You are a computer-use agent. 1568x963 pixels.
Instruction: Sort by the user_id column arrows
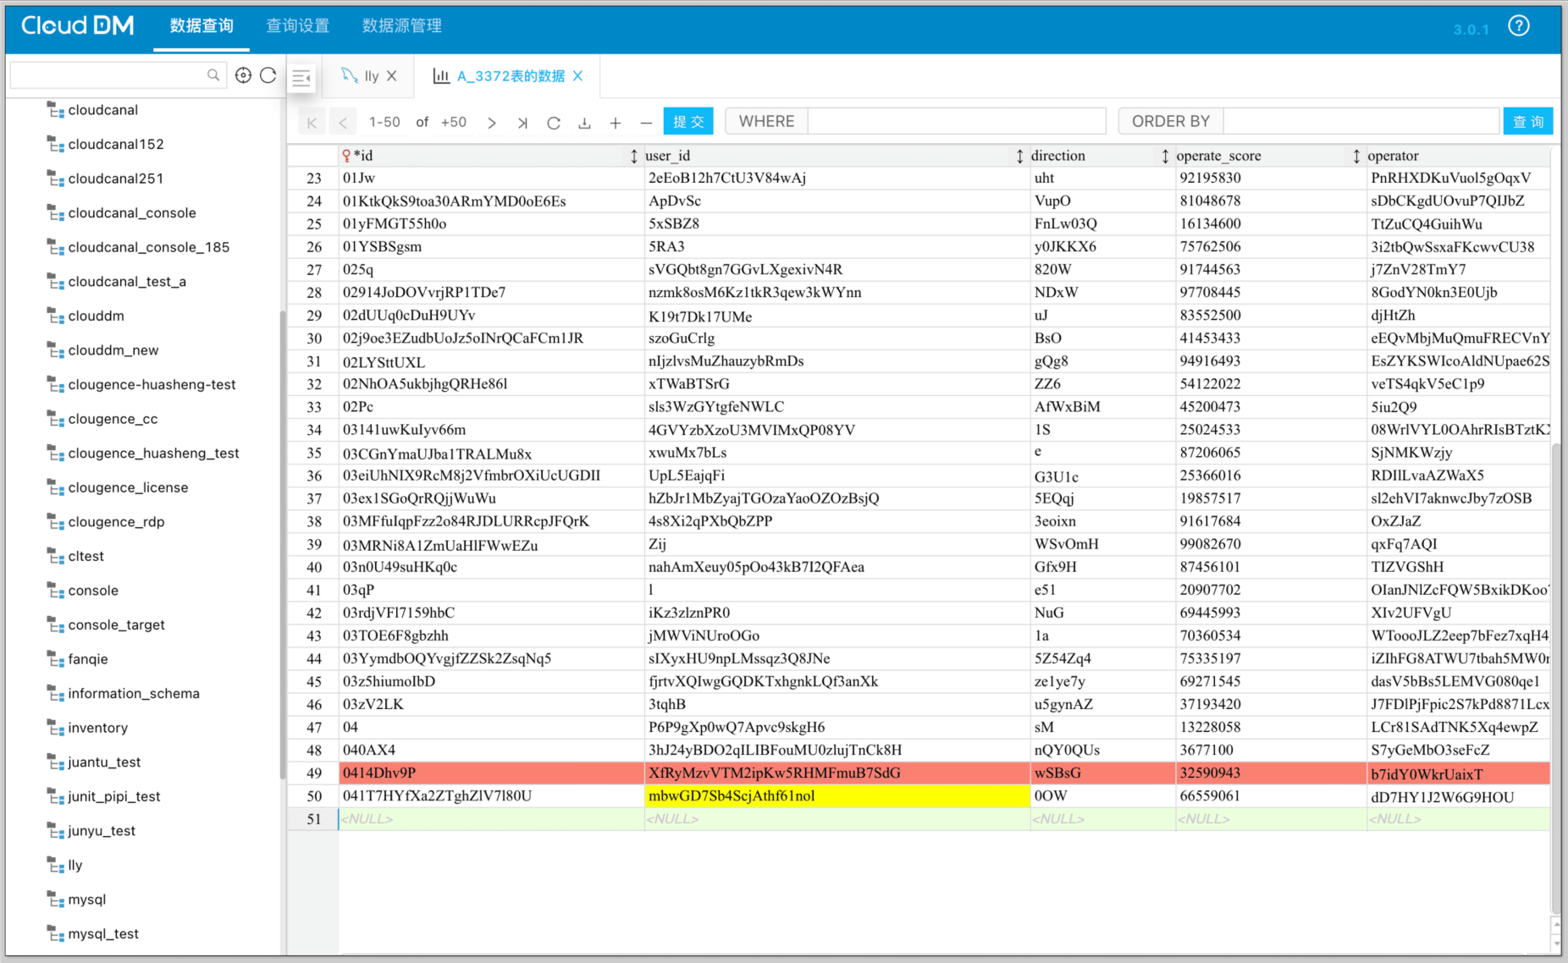coord(1019,156)
